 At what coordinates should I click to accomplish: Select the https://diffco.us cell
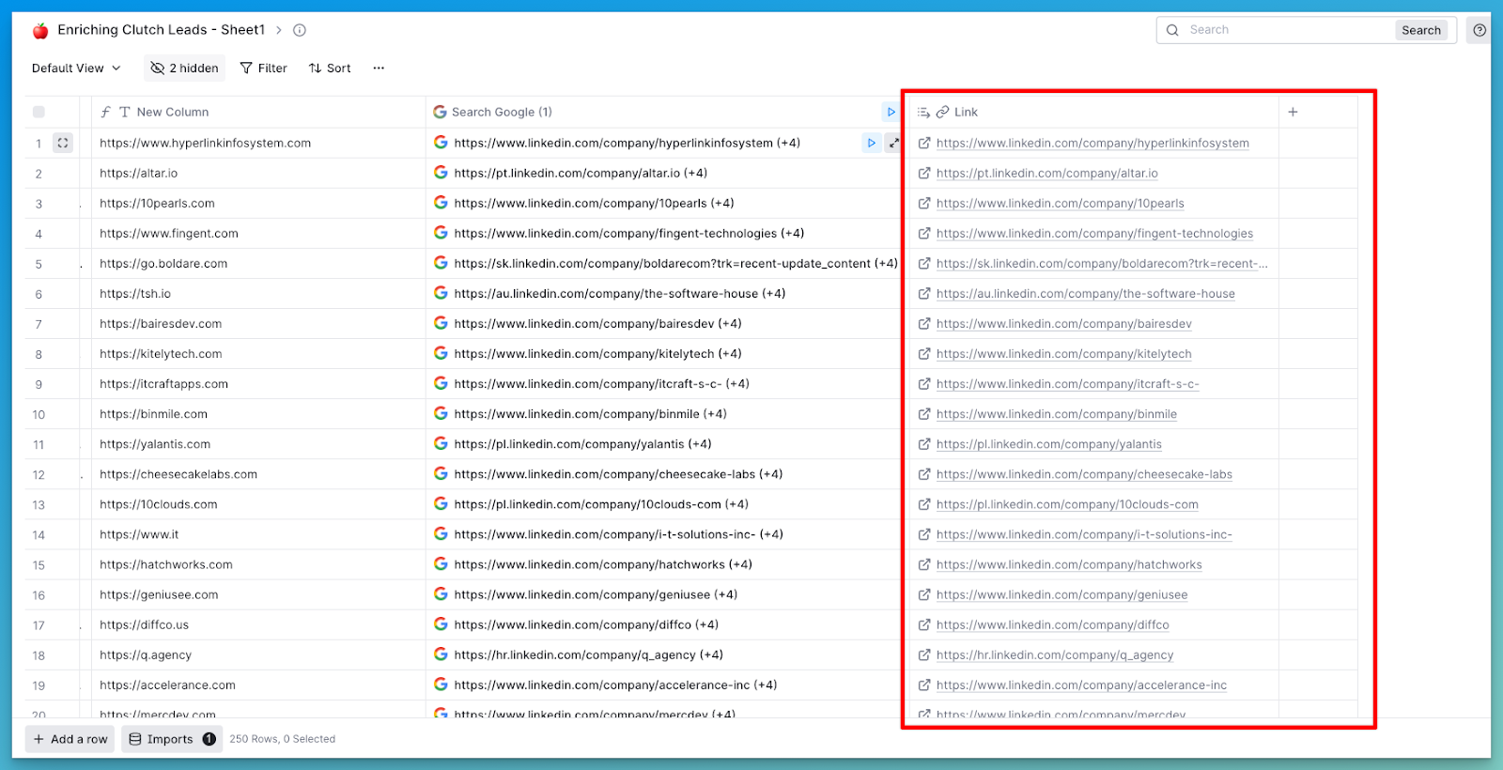click(258, 624)
